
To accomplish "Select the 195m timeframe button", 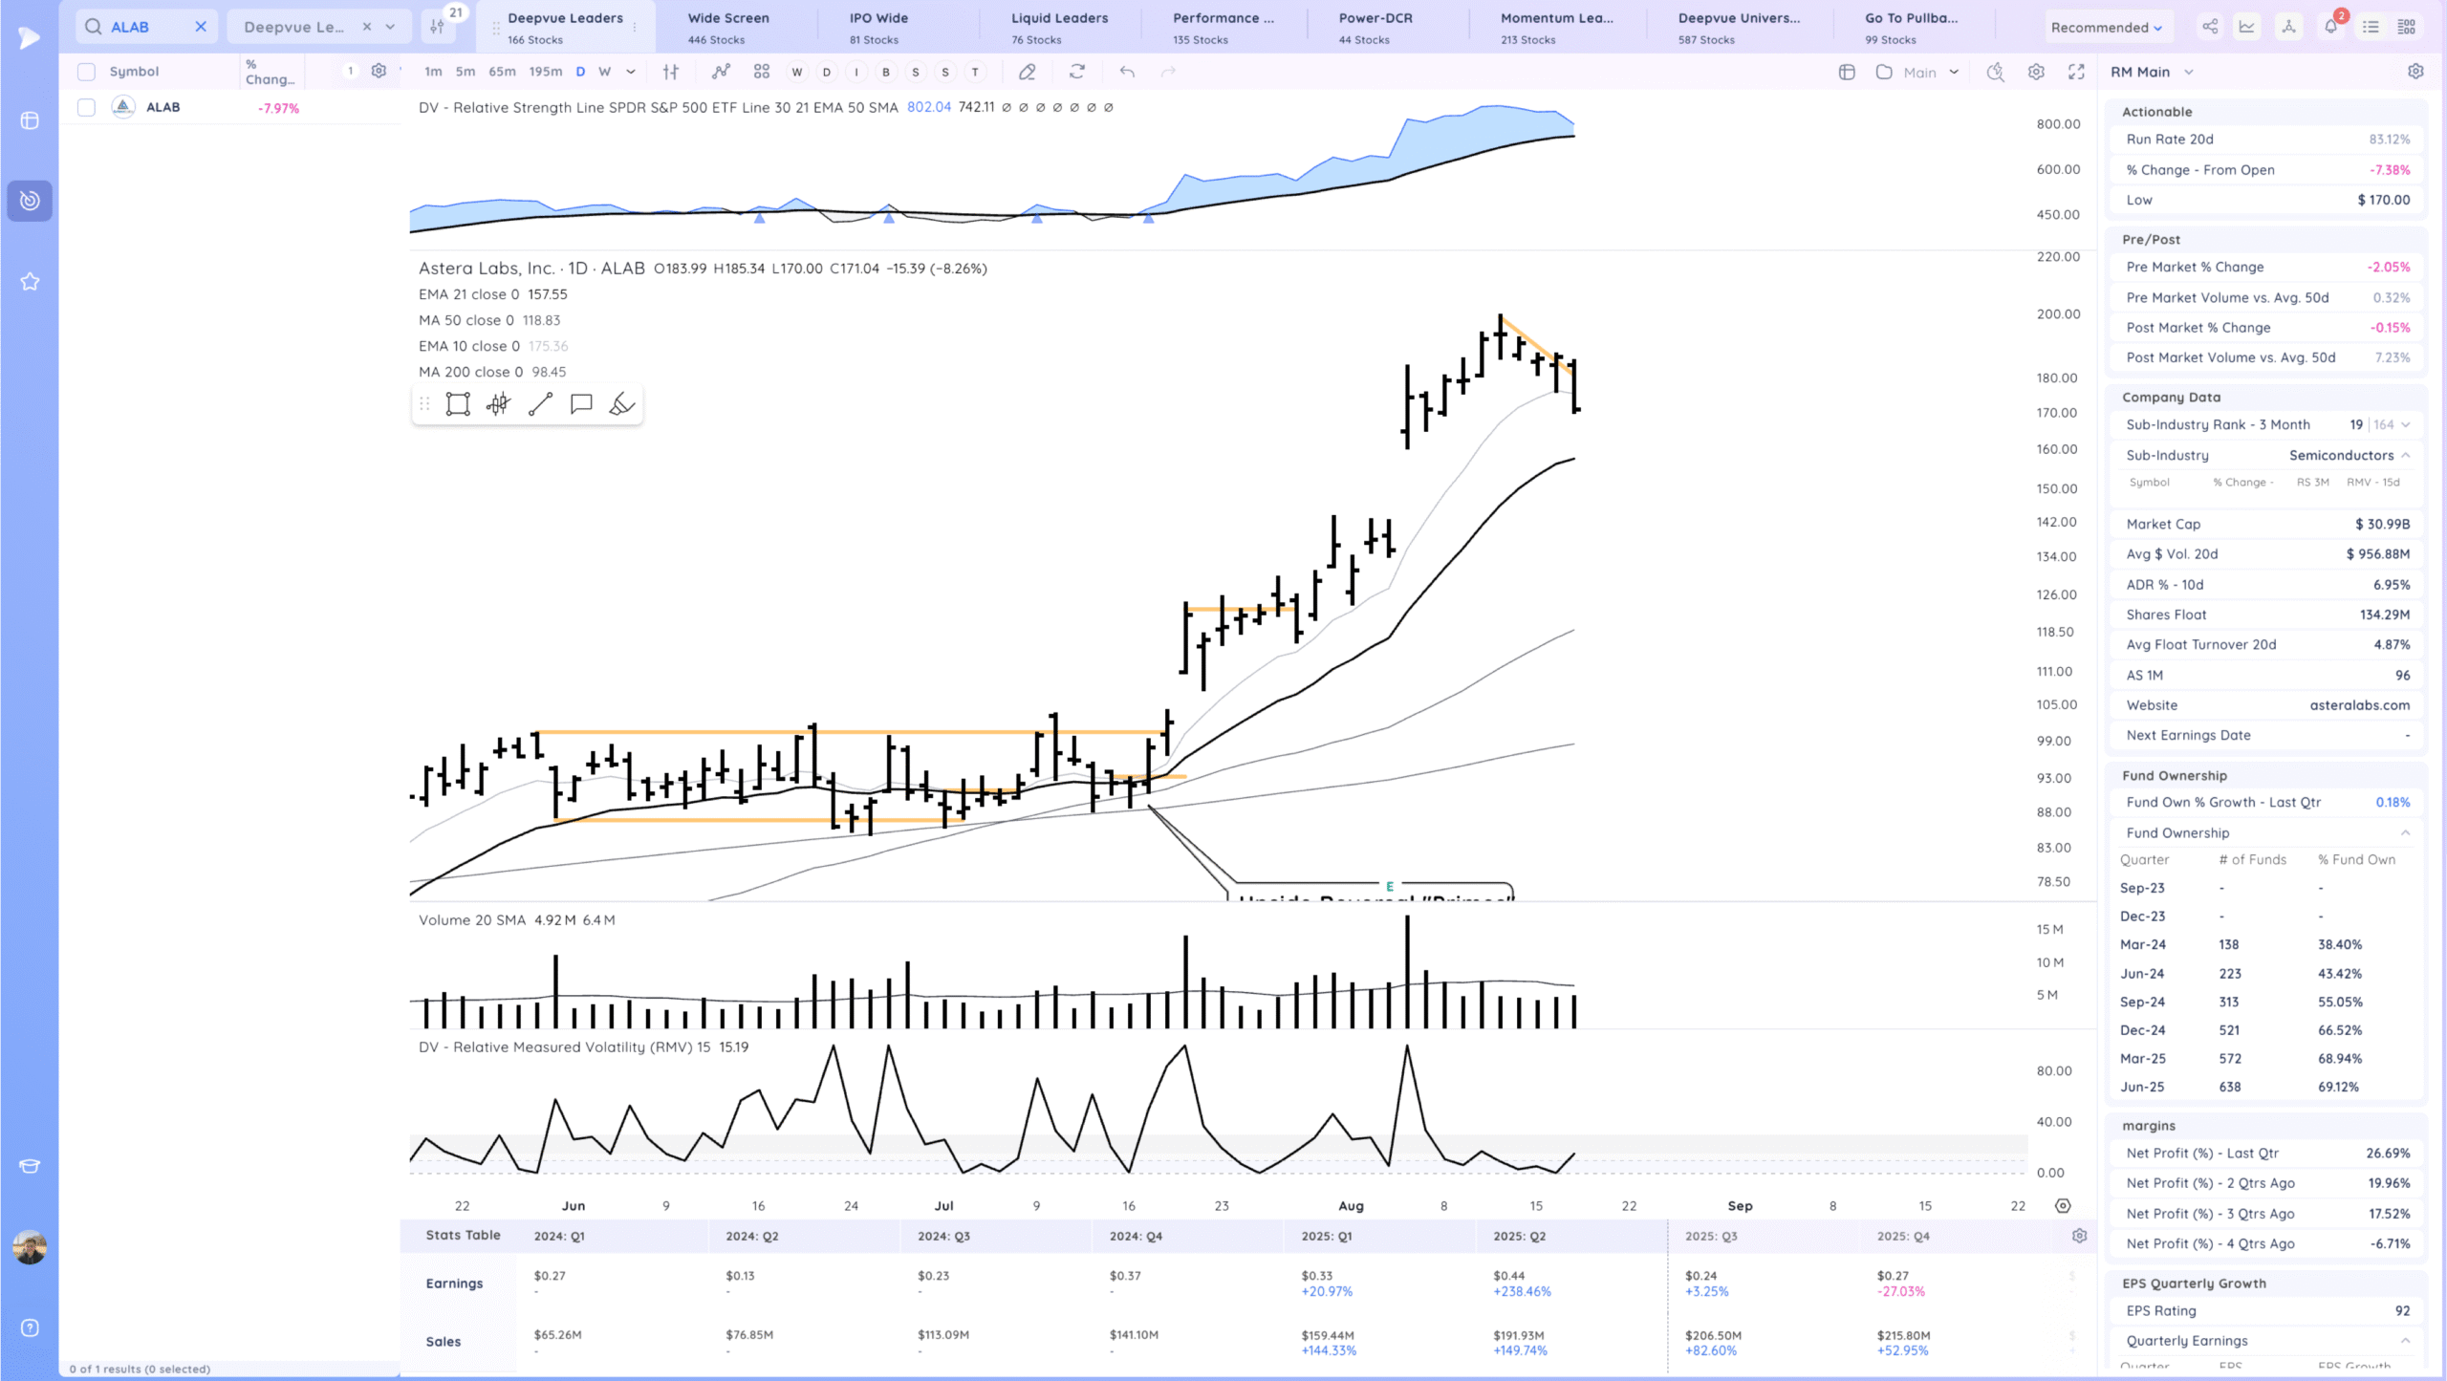I will [546, 72].
